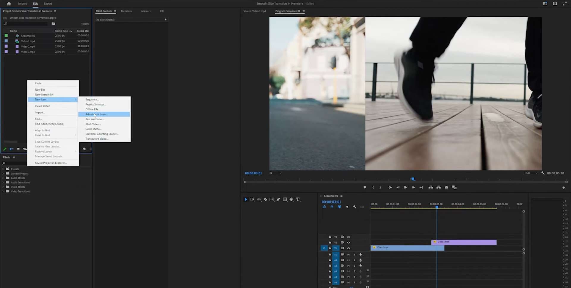Click the Comparison View button
Screen dimensions: 571x288
coord(454,187)
